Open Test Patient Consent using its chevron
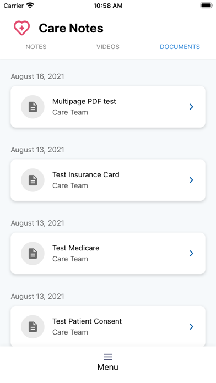 click(x=191, y=326)
